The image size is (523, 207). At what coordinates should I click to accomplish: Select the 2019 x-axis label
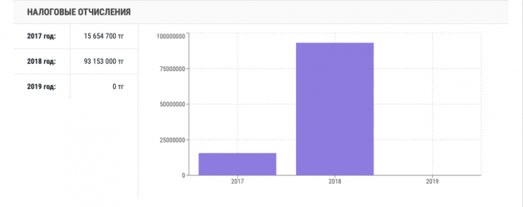[x=433, y=182]
